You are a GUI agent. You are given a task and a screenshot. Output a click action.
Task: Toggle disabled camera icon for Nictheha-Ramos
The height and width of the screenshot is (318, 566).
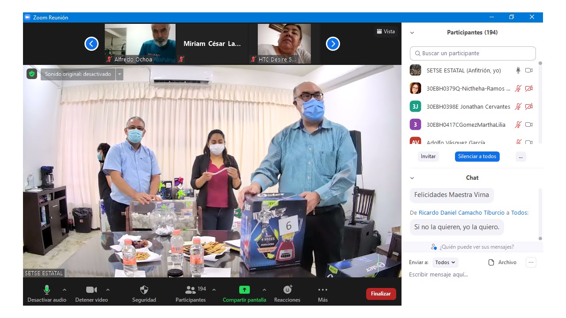click(x=529, y=88)
